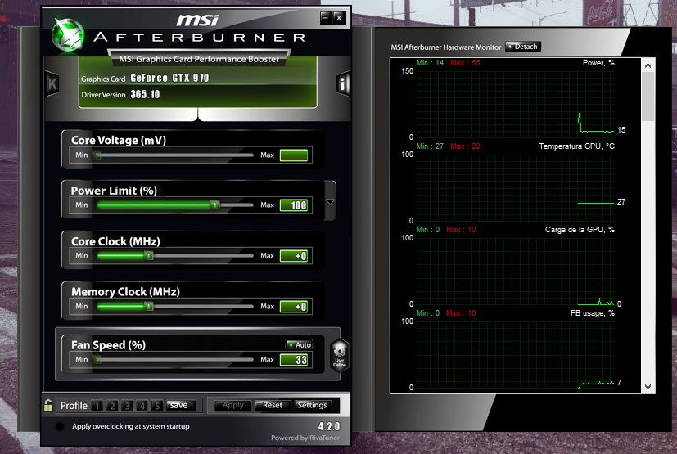Click the Fan Speed slider track
Image resolution: width=677 pixels, height=454 pixels.
(x=175, y=359)
